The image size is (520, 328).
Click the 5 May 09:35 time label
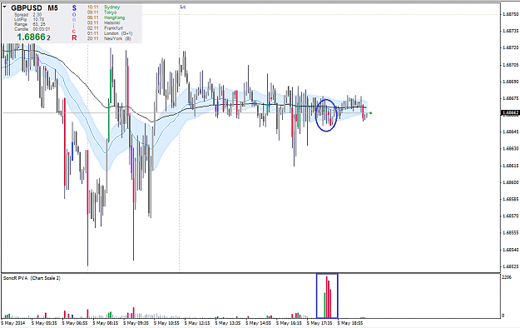click(x=136, y=323)
